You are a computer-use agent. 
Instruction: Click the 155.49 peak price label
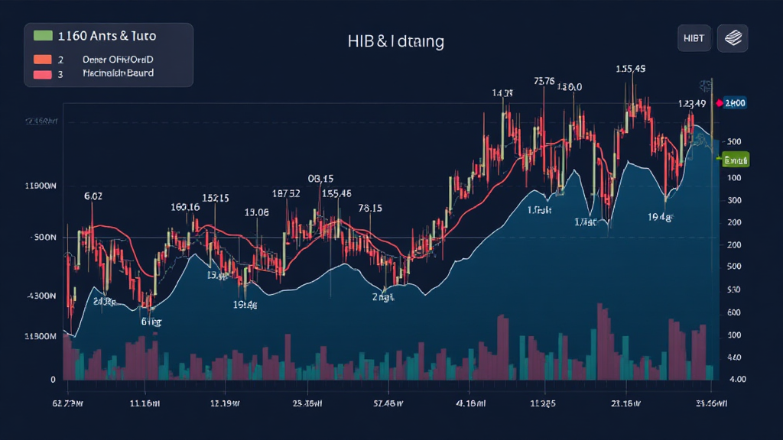pyautogui.click(x=630, y=69)
